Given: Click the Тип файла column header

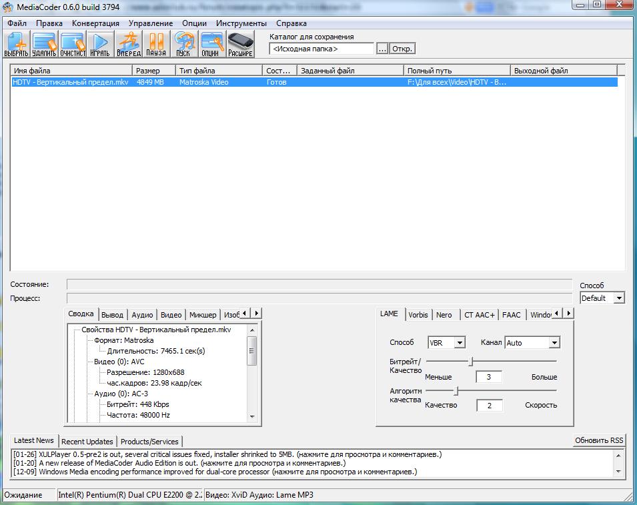Looking at the screenshot, I should (x=219, y=71).
